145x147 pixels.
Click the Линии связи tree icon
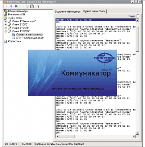point(5,18)
